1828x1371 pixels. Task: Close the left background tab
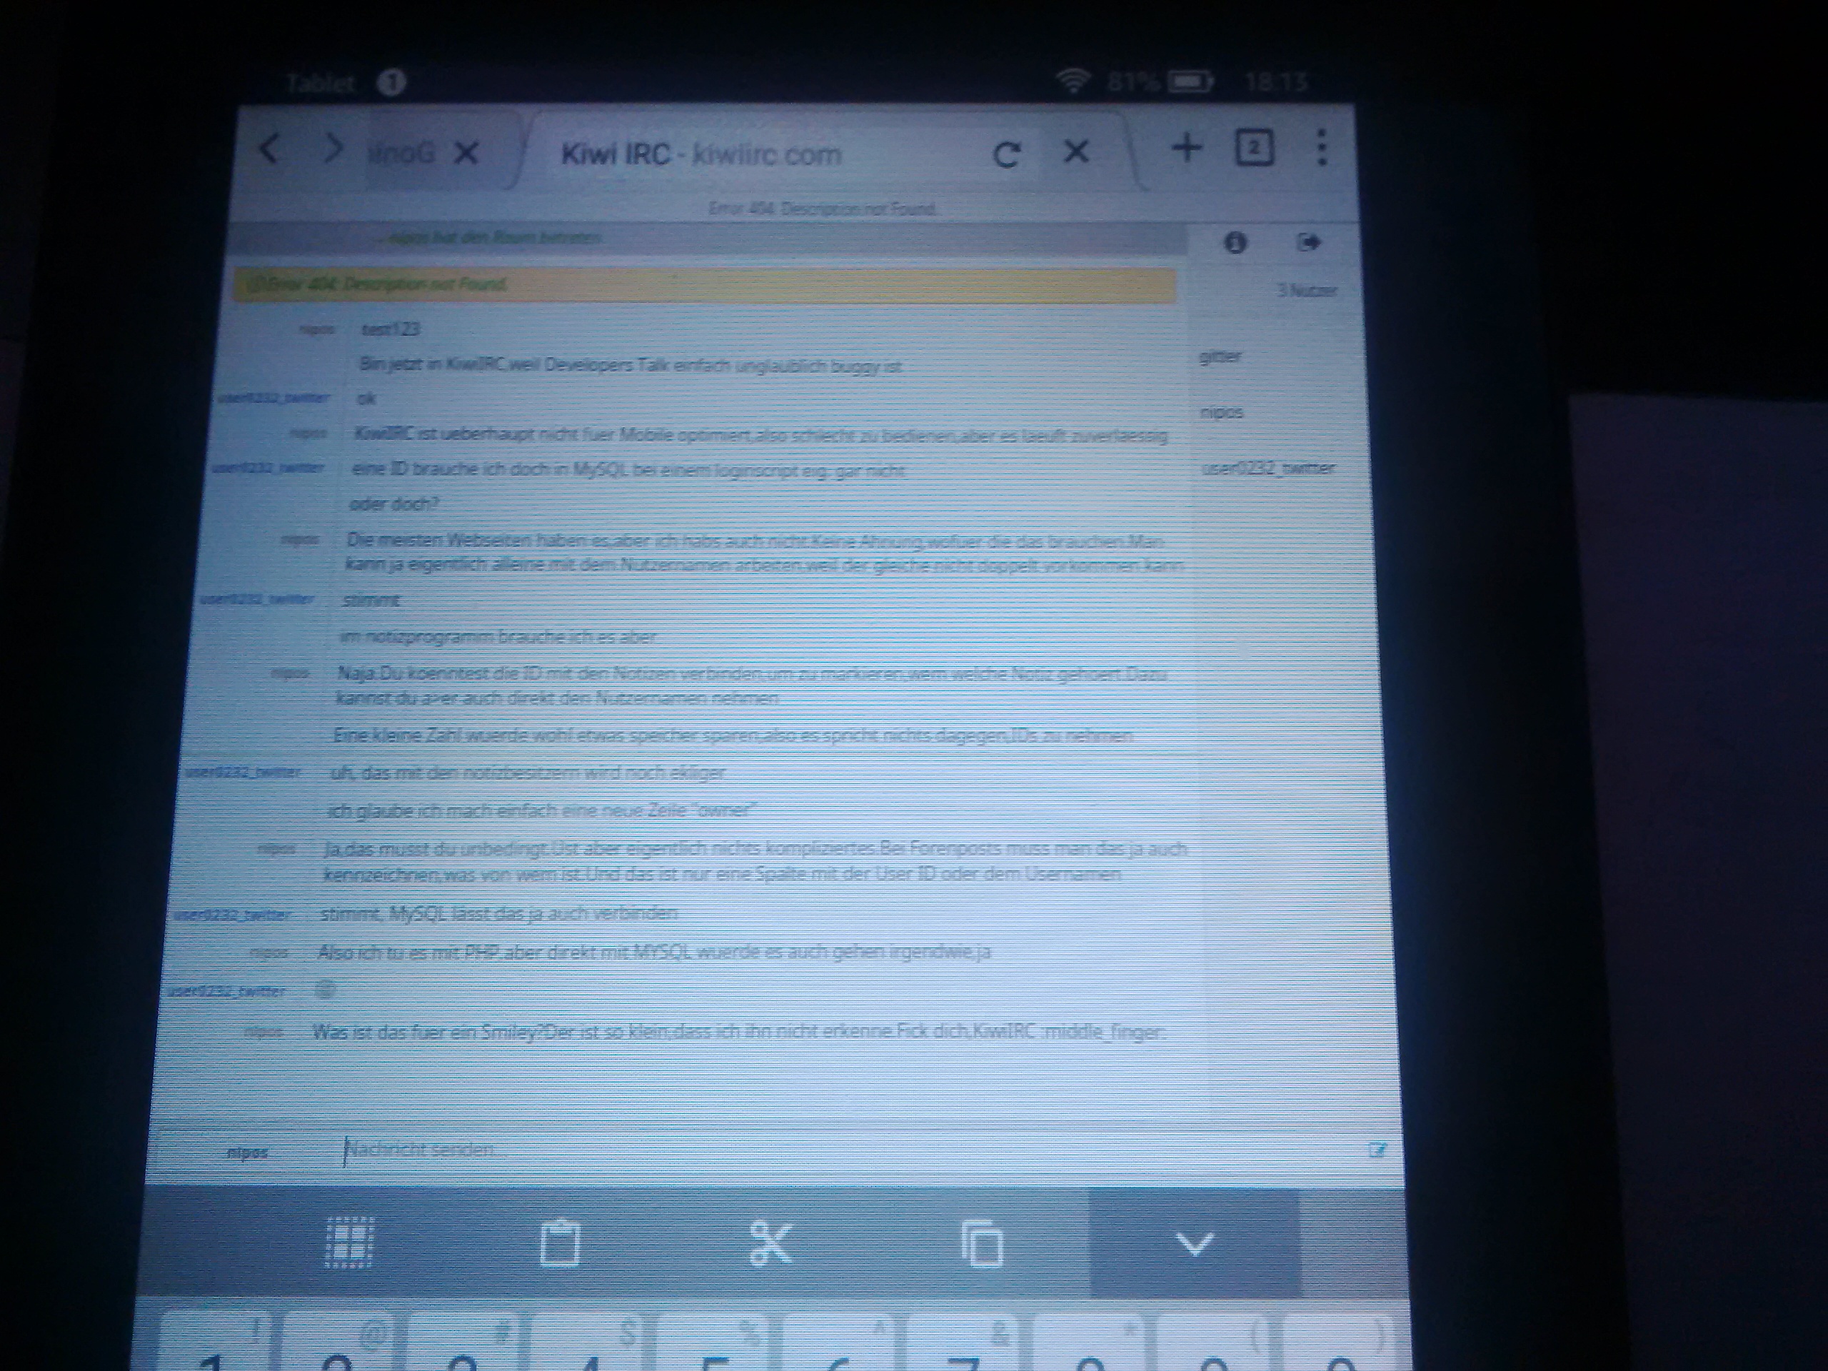tap(467, 152)
